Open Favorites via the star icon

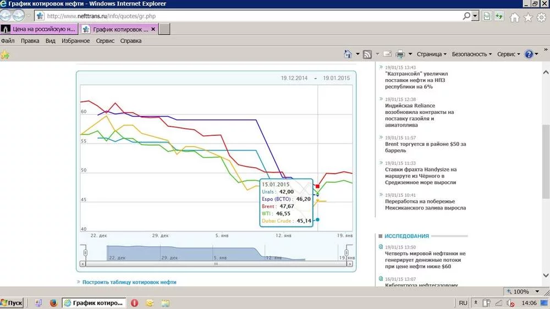pyautogui.click(x=528, y=17)
